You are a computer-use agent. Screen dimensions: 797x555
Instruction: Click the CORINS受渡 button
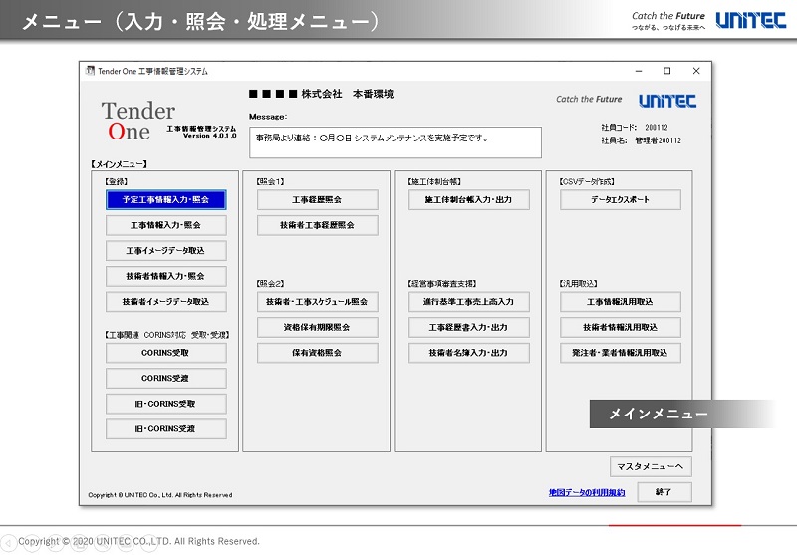click(x=165, y=378)
